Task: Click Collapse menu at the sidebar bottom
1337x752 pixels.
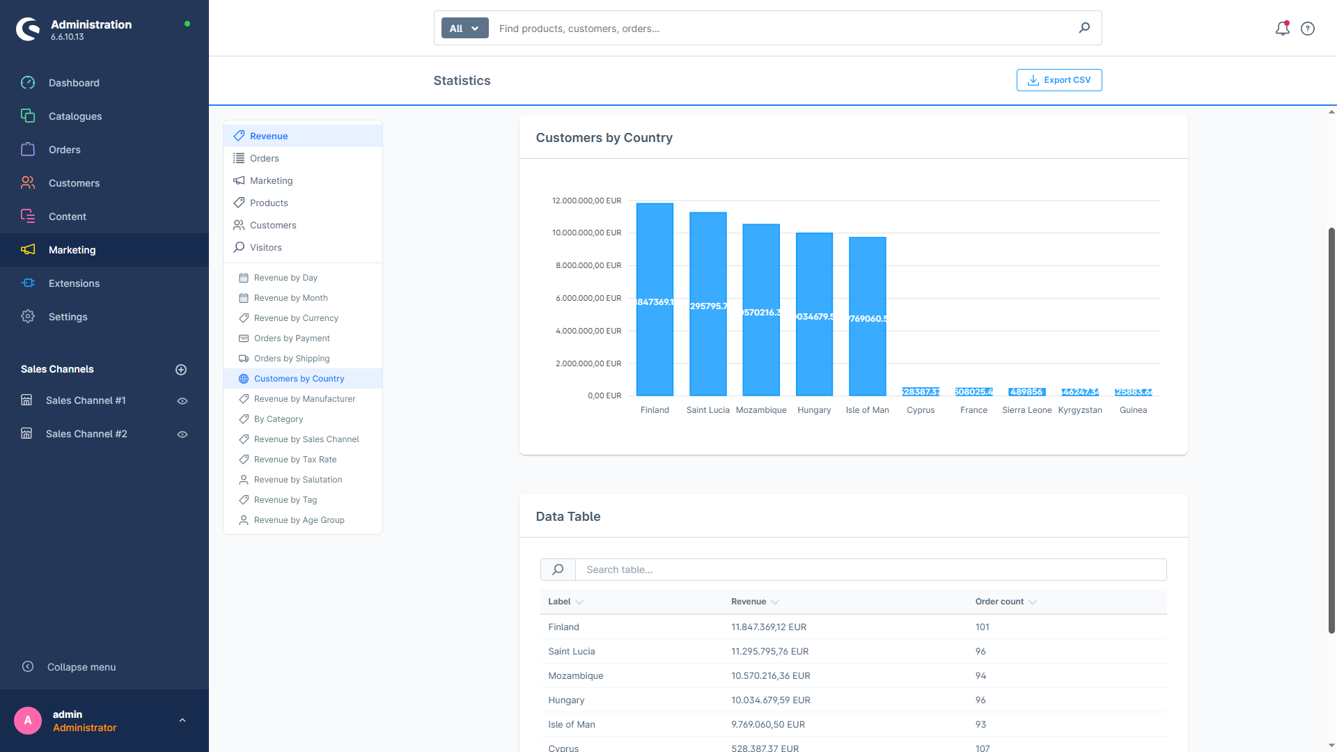Action: pyautogui.click(x=81, y=666)
